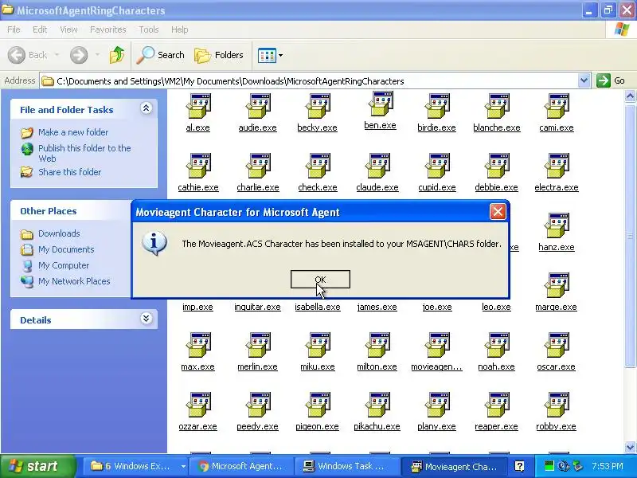Select the claude.exe file icon

[377, 167]
